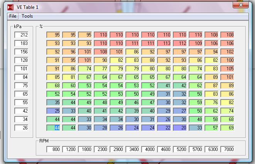Screen dimensions: 255x164
Task: Click the VE cell with value 109
Action: (196, 43)
